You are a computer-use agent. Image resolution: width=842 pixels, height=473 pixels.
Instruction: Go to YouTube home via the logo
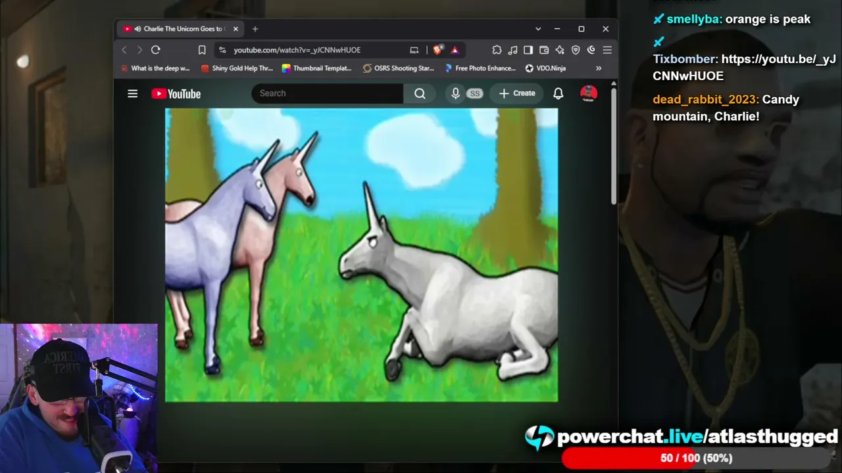pyautogui.click(x=176, y=93)
